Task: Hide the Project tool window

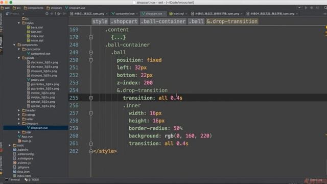Action: (x=65, y=14)
